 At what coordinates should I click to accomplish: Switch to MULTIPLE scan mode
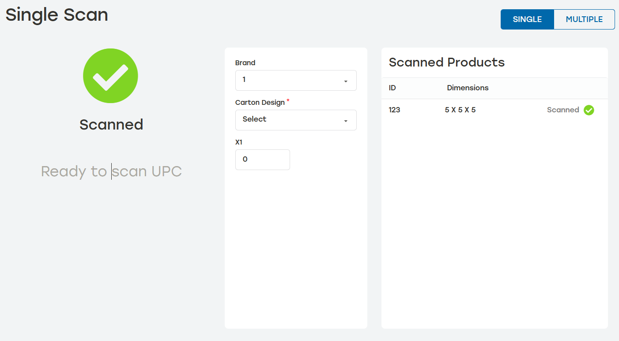point(584,19)
